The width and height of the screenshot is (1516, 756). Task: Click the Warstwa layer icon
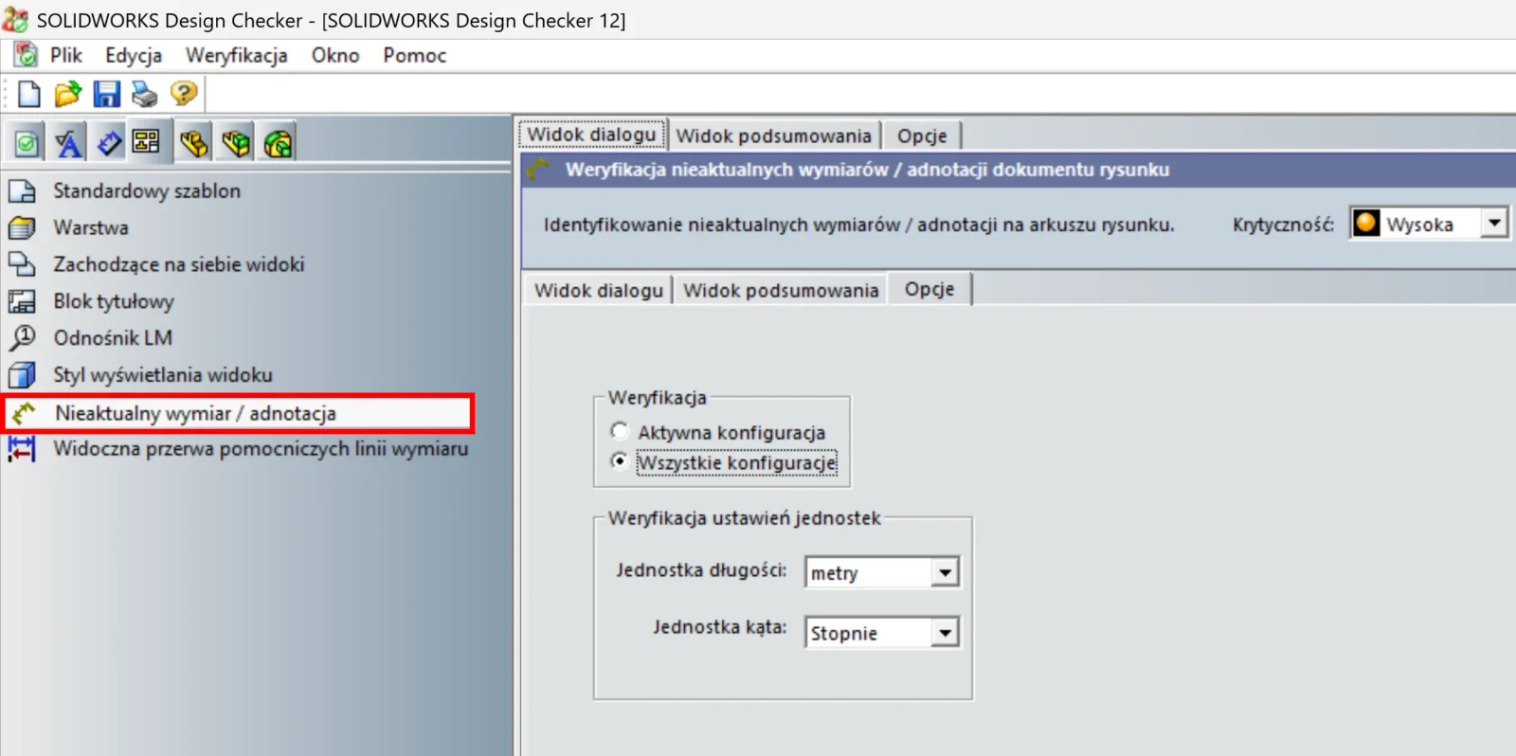22,228
